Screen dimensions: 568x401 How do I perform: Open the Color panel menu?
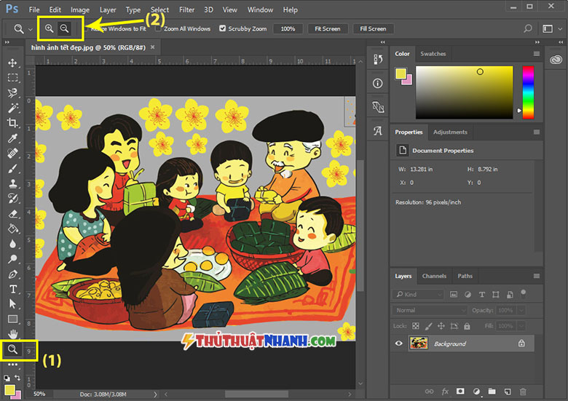[537, 54]
